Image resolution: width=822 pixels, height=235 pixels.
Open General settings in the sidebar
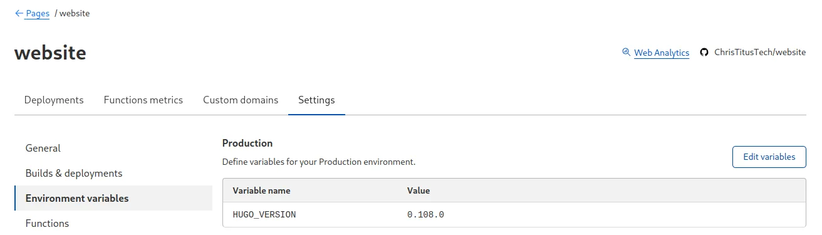coord(43,149)
